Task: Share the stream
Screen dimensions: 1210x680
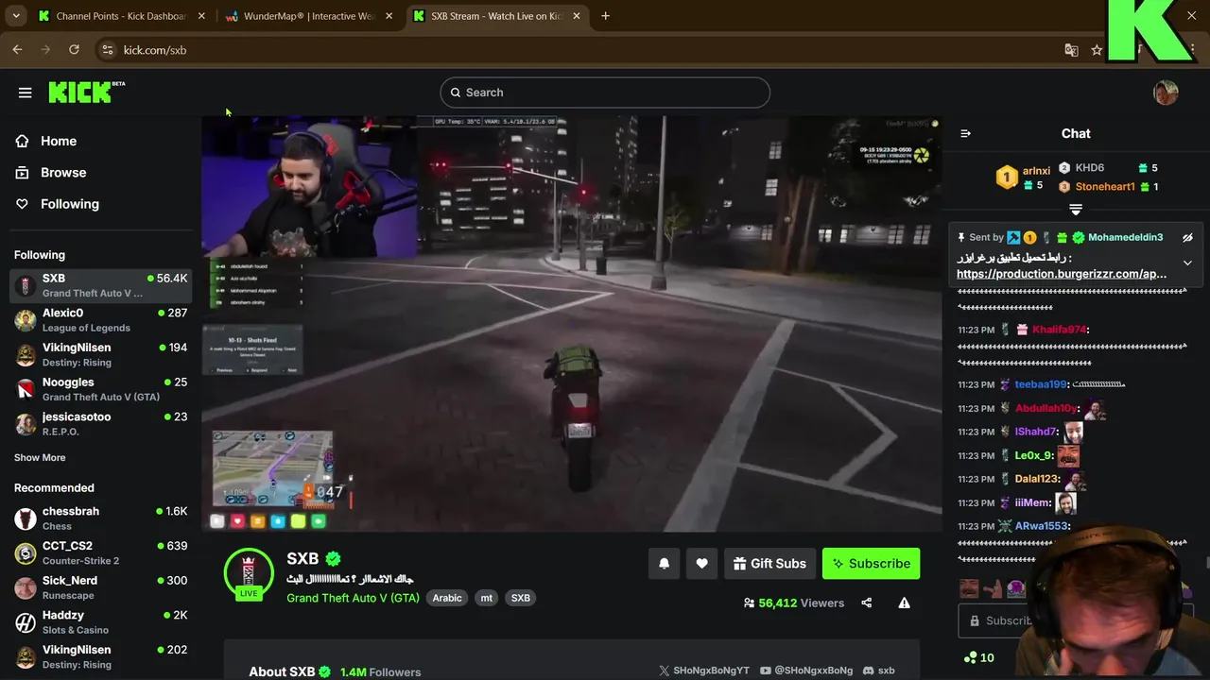Action: 866,603
